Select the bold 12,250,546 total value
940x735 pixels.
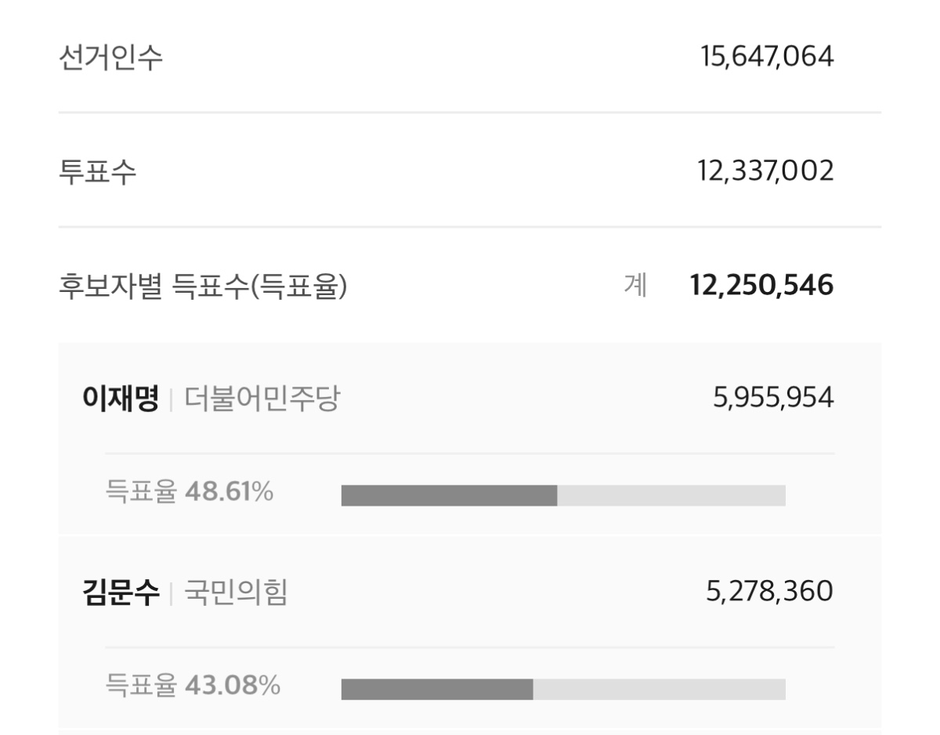(761, 286)
